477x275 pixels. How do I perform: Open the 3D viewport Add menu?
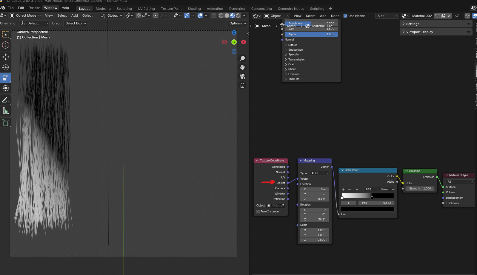coord(75,15)
